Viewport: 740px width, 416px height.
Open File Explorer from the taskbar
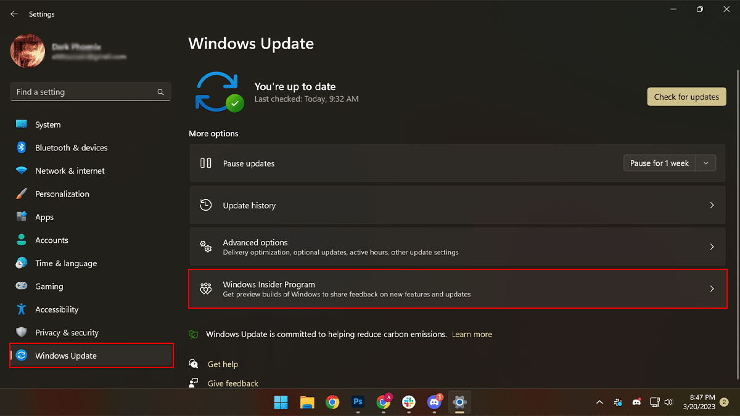[x=307, y=402]
